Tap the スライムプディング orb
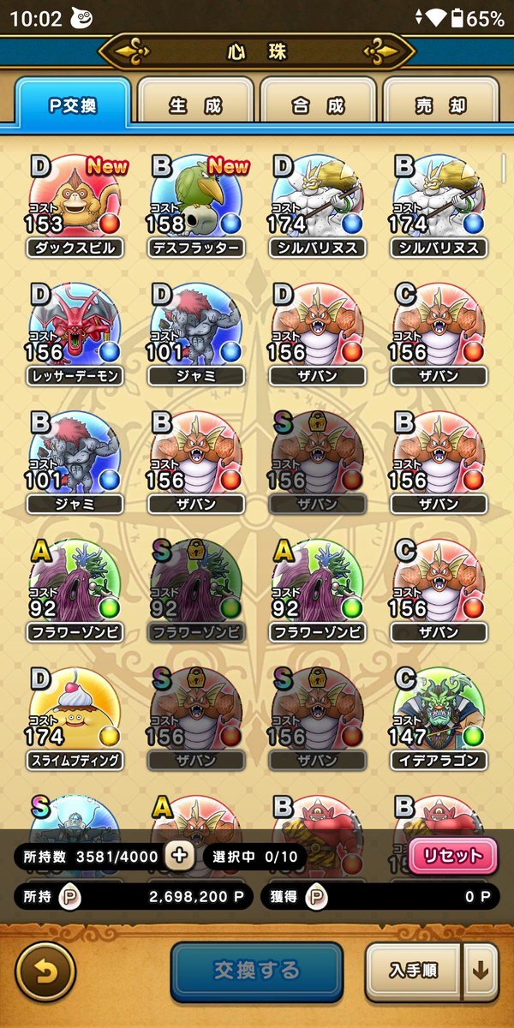 (75, 719)
